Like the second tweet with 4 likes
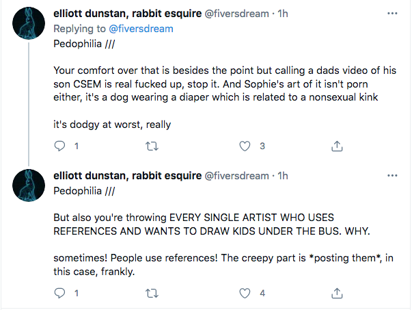 point(245,293)
